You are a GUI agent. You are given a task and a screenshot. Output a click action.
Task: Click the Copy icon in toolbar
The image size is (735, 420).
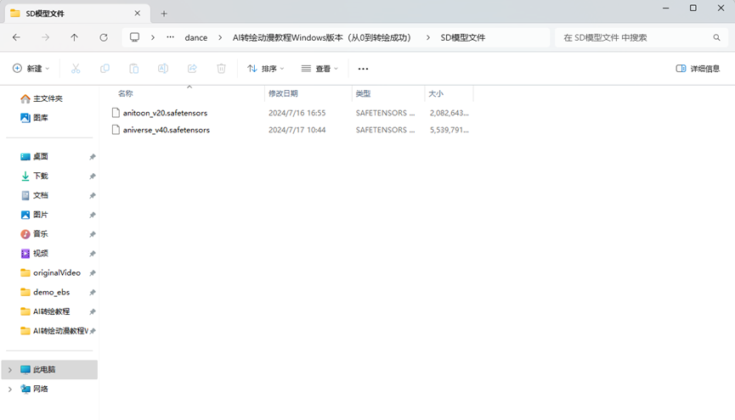(x=105, y=69)
